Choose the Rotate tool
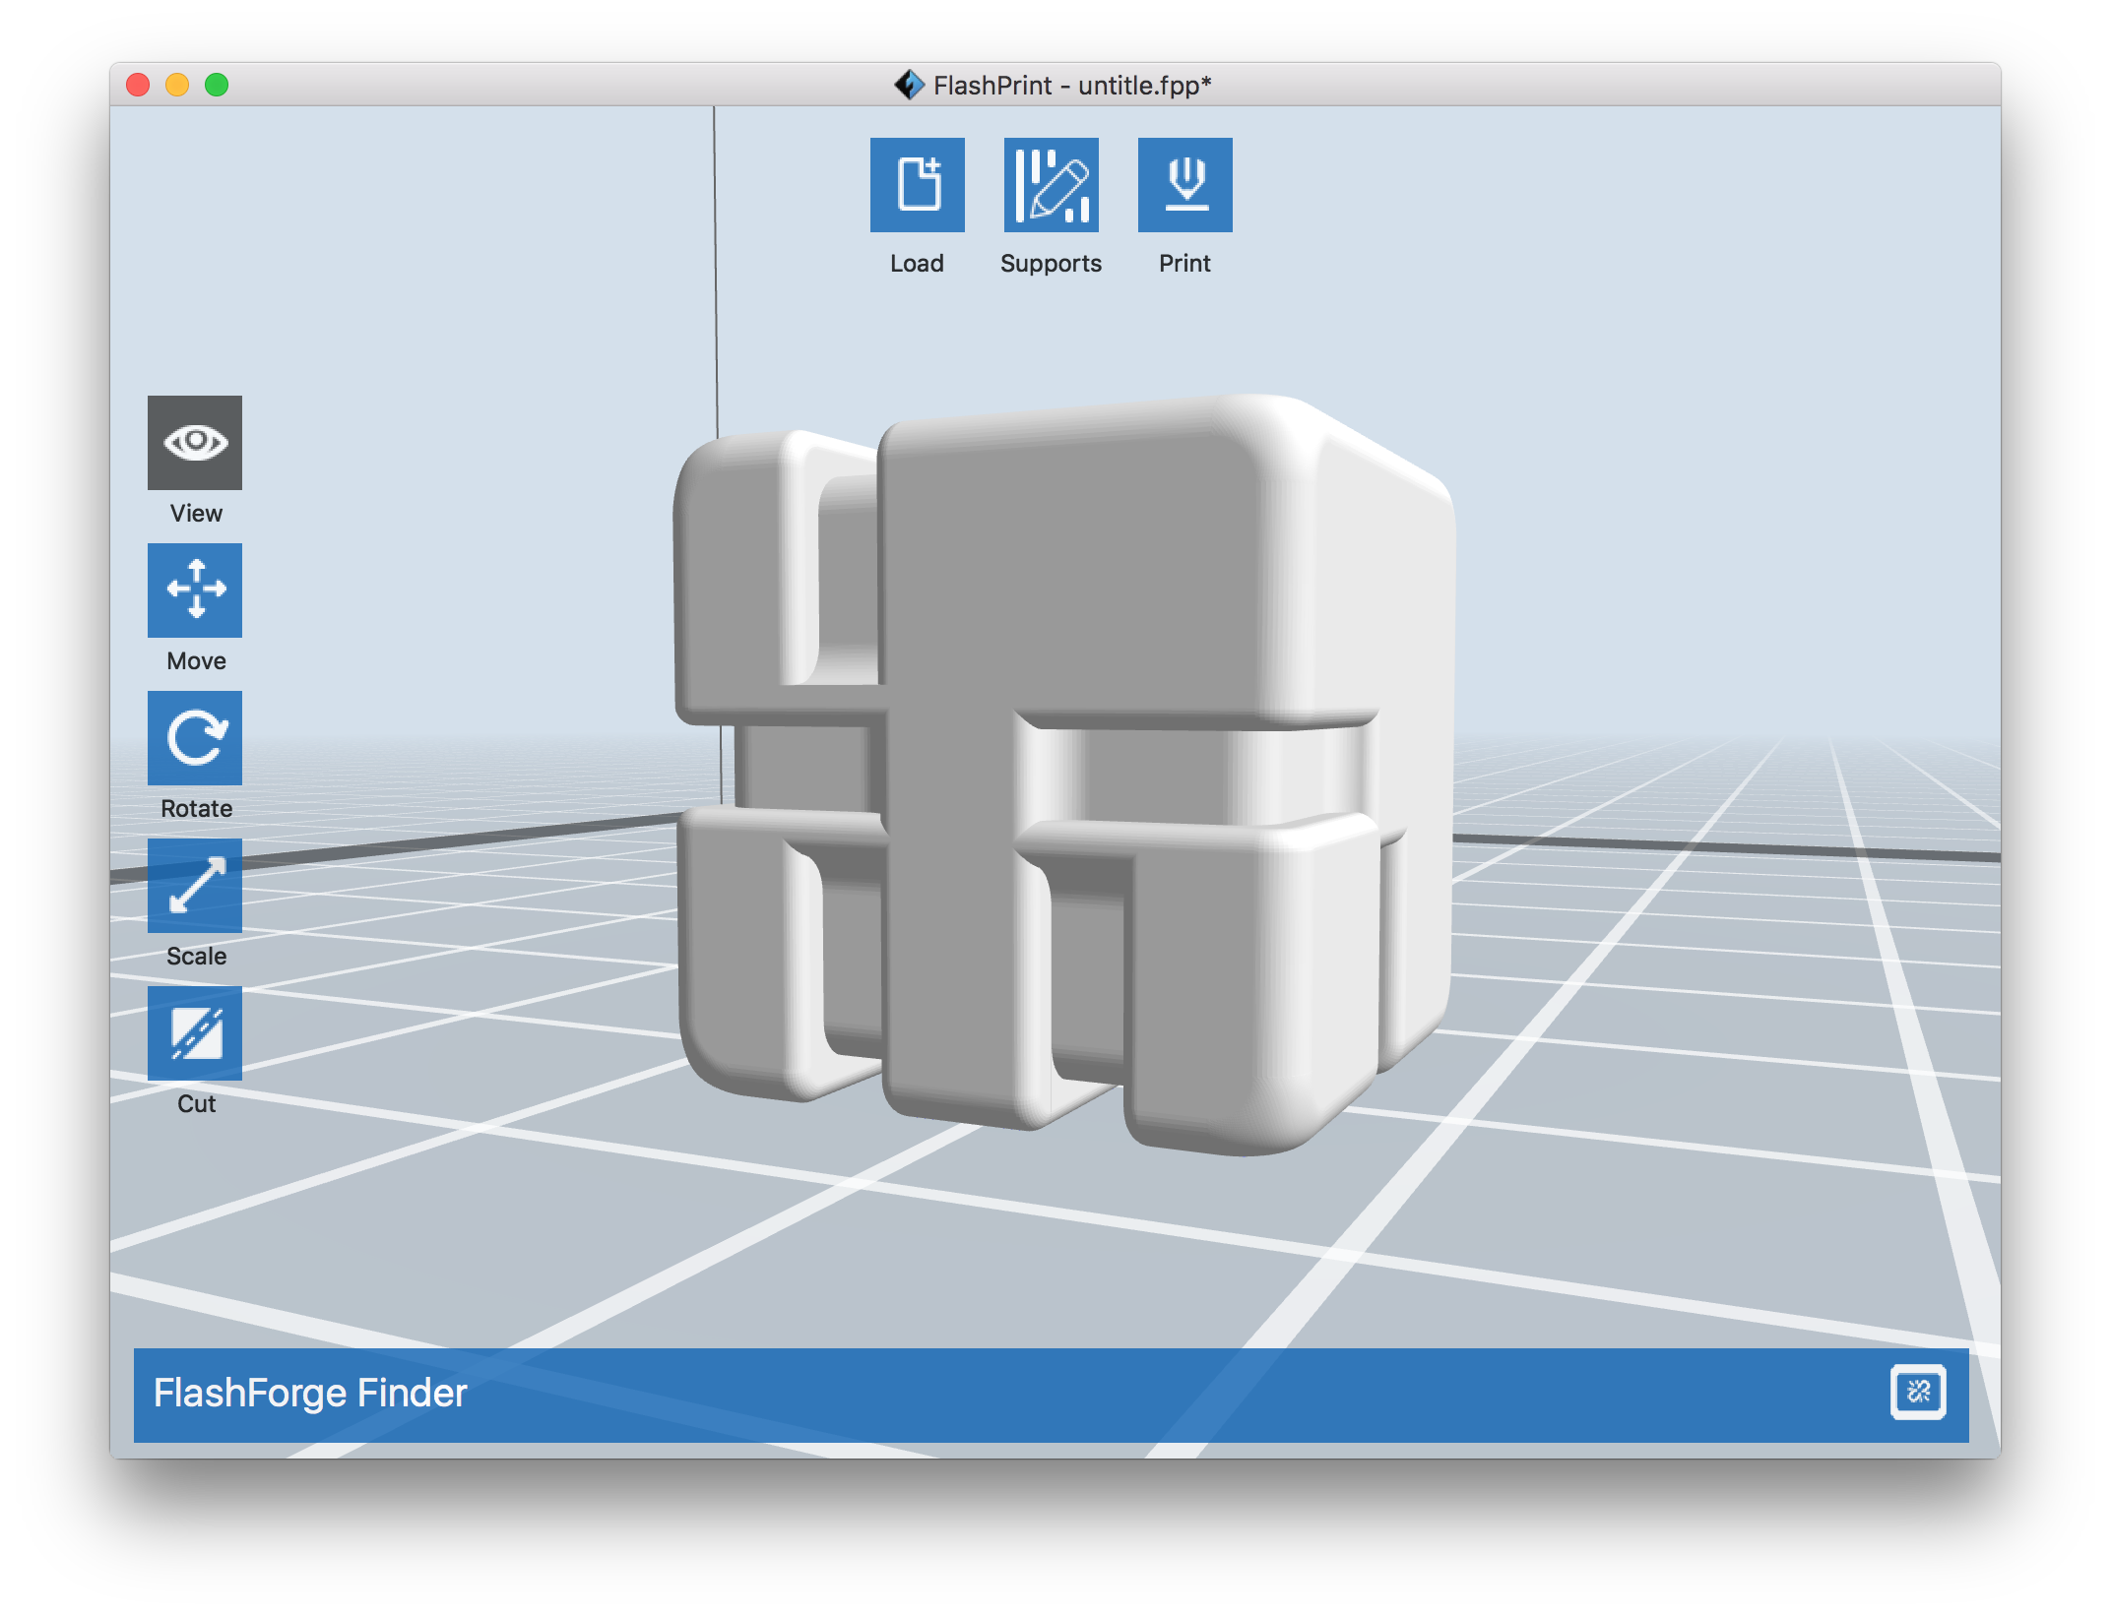This screenshot has height=1616, width=2111. pyautogui.click(x=195, y=738)
